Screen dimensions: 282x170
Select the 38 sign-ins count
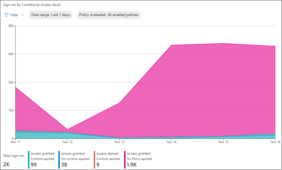tap(64, 165)
